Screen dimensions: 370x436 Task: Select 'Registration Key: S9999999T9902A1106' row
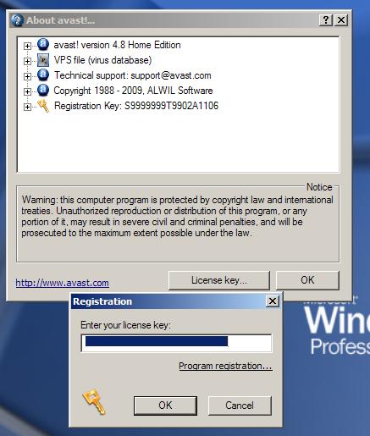(x=136, y=106)
